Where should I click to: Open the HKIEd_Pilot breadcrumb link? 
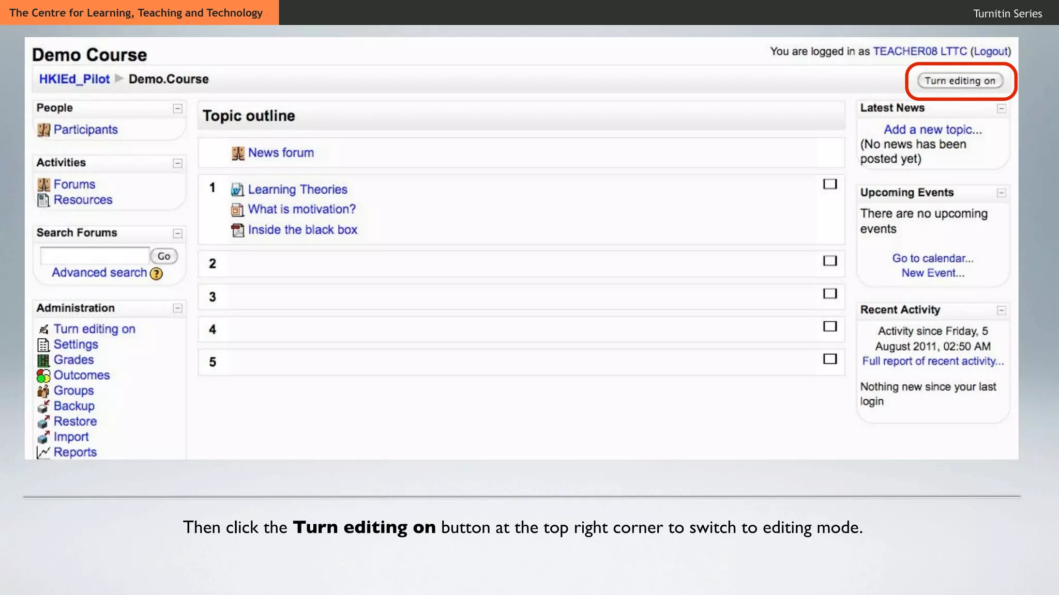[x=74, y=79]
